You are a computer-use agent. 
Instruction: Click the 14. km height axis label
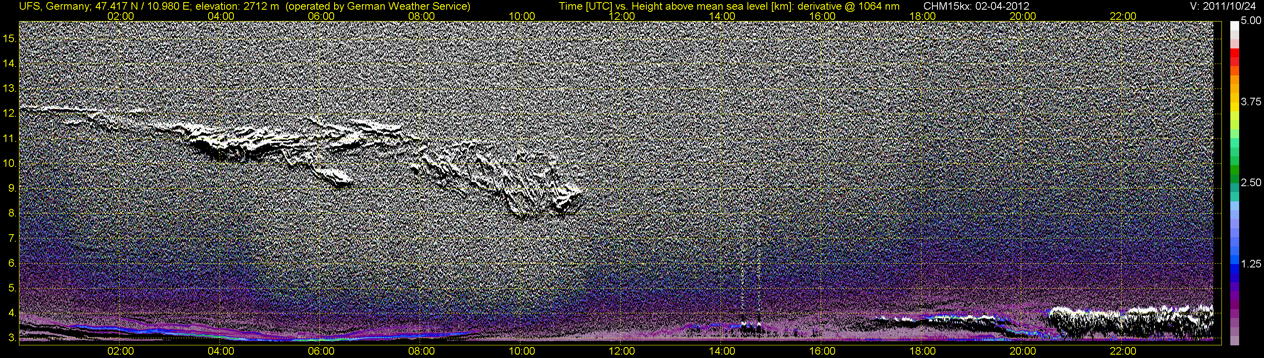10,63
